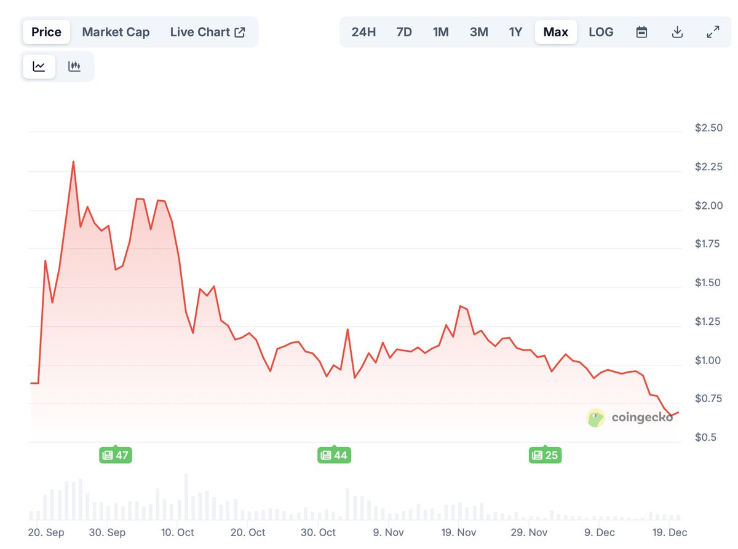Choose the 3M time range
The image size is (738, 549).
point(478,32)
